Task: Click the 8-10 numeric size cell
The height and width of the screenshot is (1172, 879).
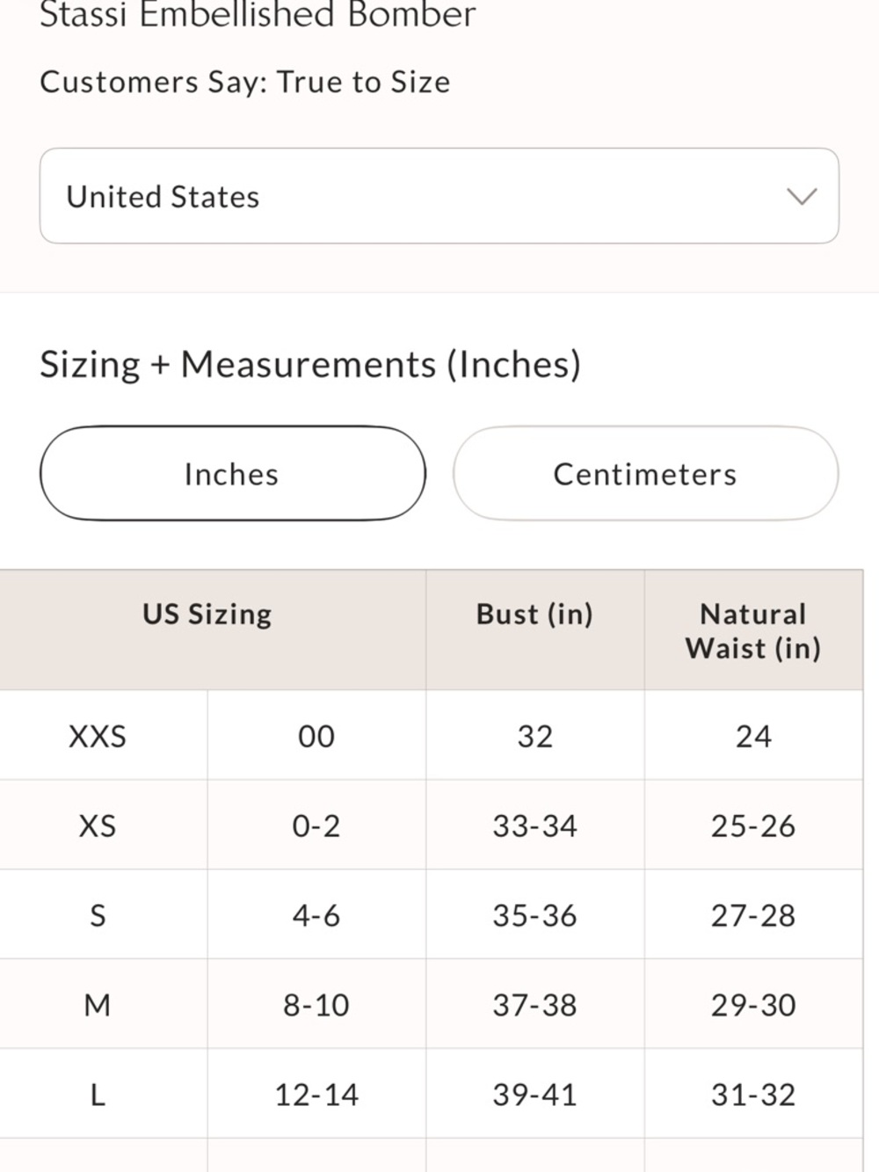Action: click(316, 1005)
